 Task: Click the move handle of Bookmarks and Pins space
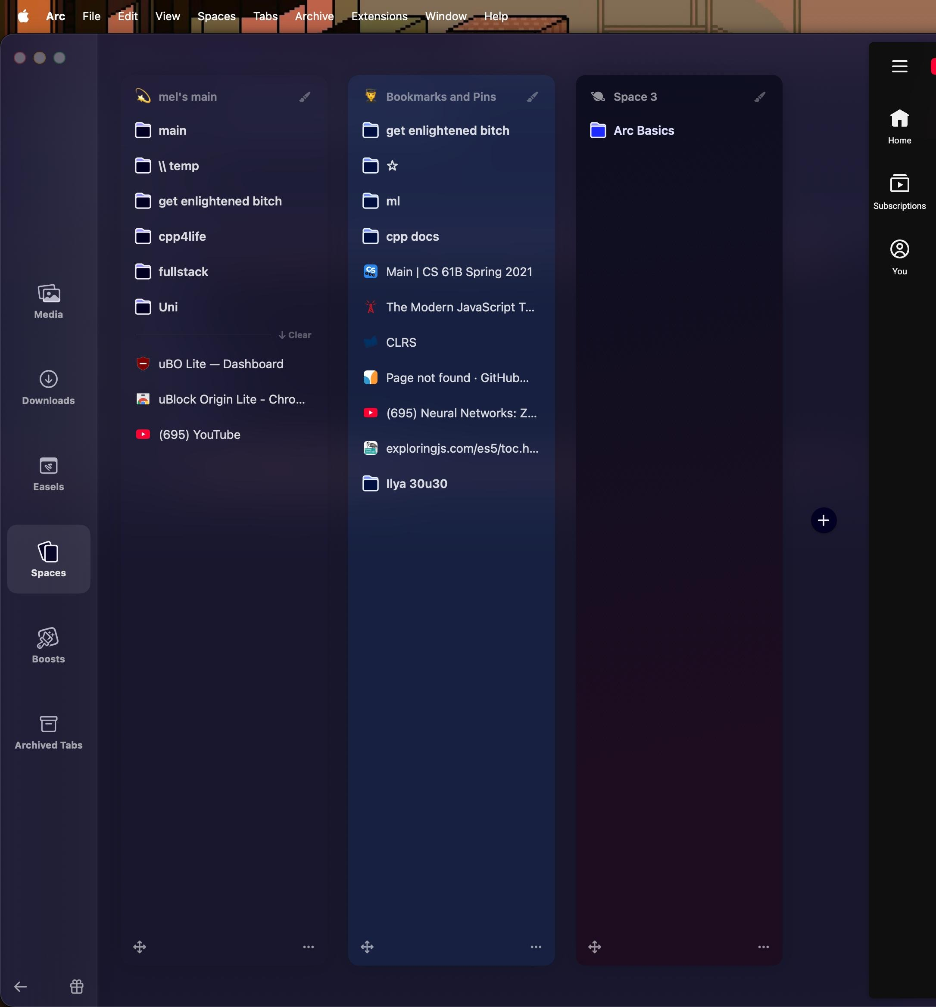point(367,947)
